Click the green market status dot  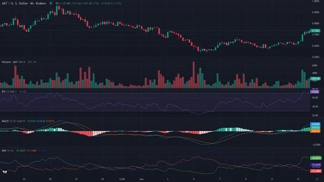pos(51,3)
